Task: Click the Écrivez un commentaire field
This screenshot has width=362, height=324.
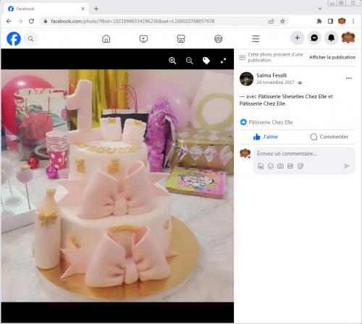Action: coord(287,153)
